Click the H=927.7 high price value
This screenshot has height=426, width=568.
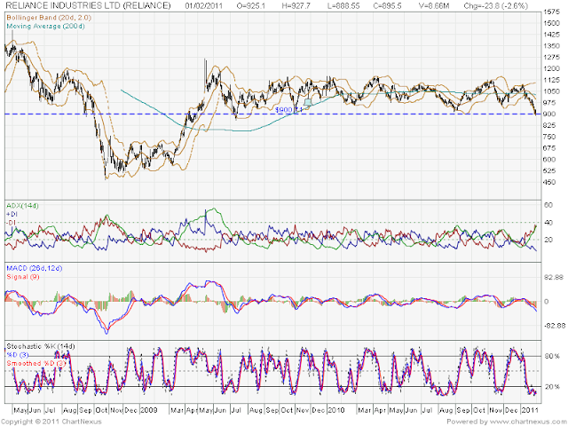[296, 6]
